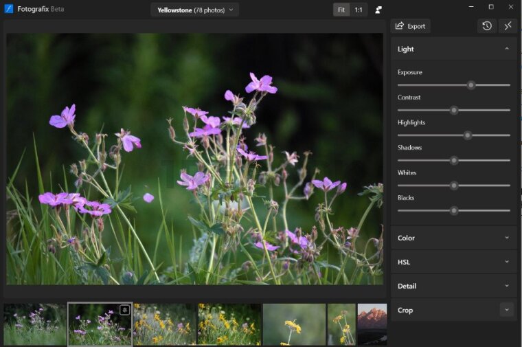Select the mountain peak thumbnail
Viewport: 522px width, 347px height.
[x=372, y=324]
